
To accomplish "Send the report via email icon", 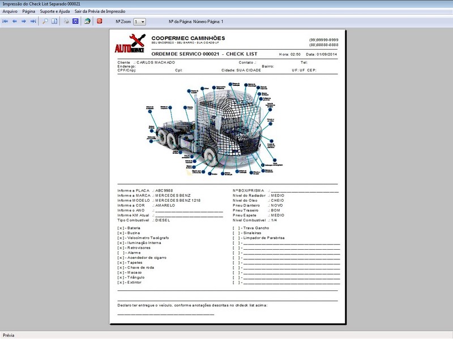I will pyautogui.click(x=87, y=21).
